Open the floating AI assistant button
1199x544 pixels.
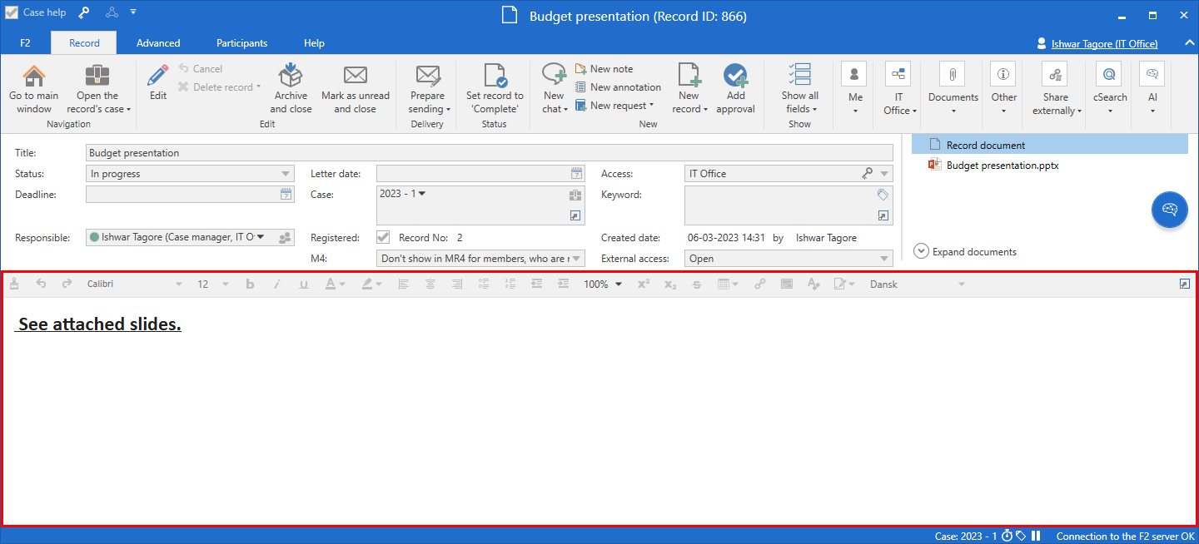point(1169,210)
